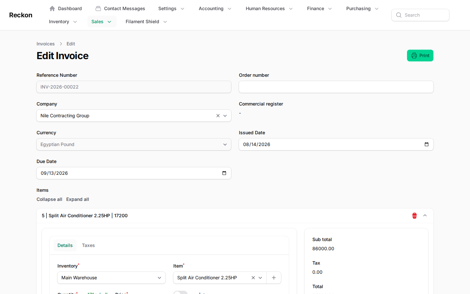Viewport: 470px width, 294px height.
Task: Open the Sales menu
Action: tap(102, 22)
